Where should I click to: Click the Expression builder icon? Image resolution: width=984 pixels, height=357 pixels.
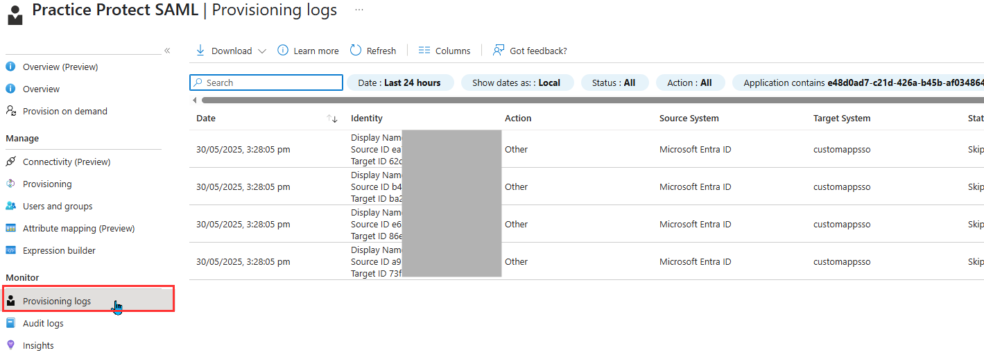coord(10,250)
